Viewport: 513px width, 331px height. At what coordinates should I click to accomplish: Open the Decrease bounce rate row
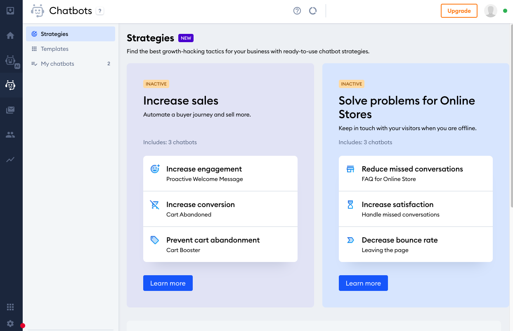tap(416, 244)
